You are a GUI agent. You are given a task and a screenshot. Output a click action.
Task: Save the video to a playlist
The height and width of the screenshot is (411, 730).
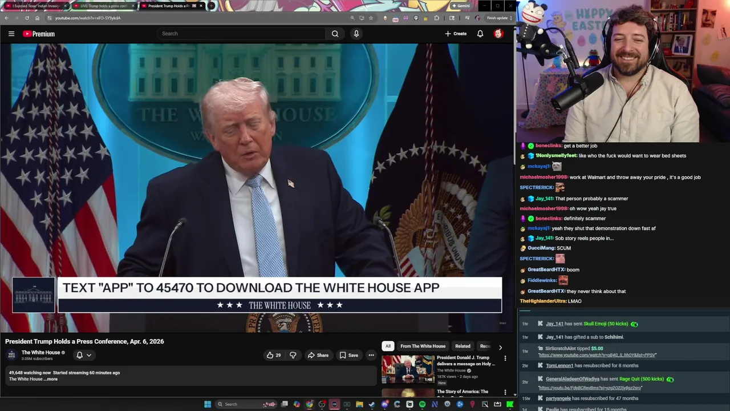[349, 355]
